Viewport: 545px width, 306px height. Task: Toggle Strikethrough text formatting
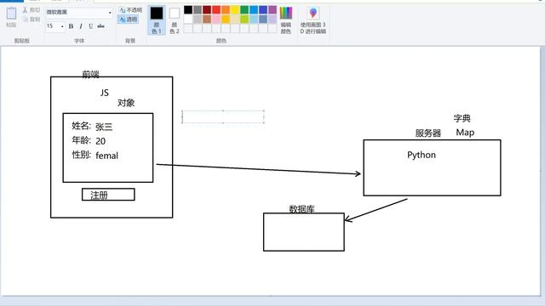[x=100, y=26]
